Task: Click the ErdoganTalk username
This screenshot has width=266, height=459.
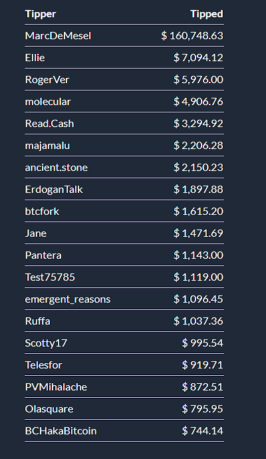Action: click(x=54, y=190)
